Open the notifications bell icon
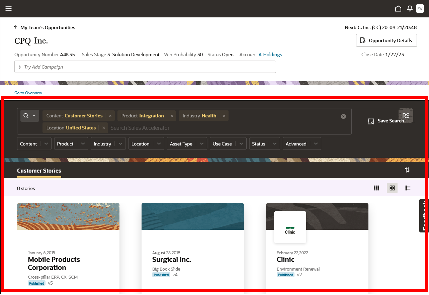429x295 pixels. 410,9
